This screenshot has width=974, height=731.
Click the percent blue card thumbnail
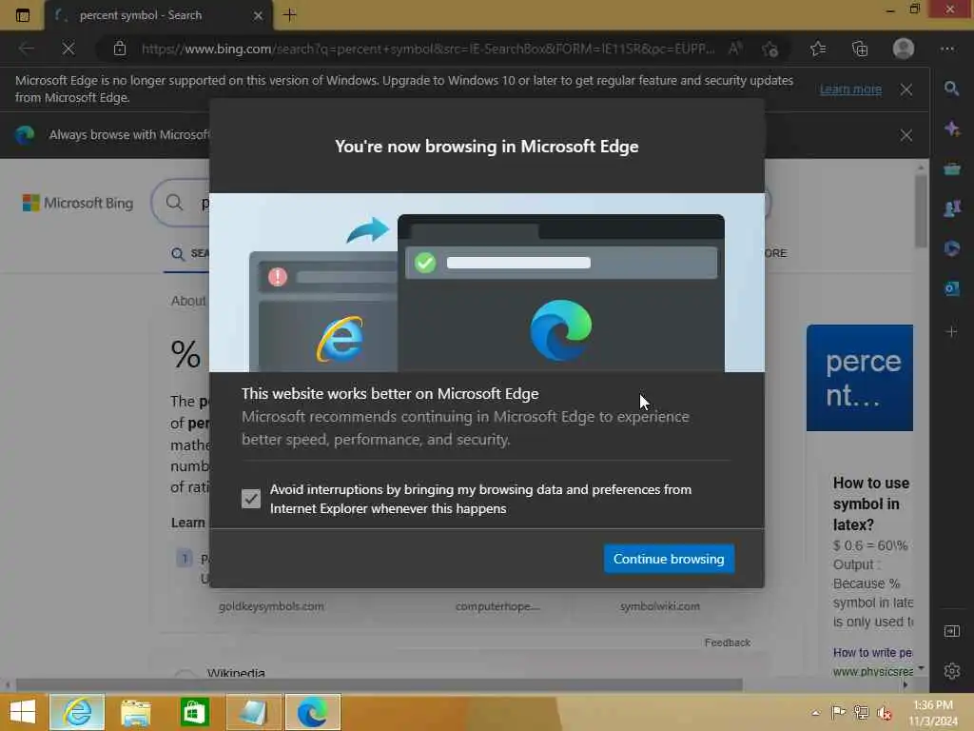coord(860,377)
